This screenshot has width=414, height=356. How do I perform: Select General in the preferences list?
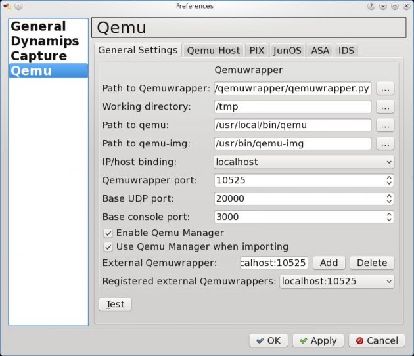(x=49, y=26)
